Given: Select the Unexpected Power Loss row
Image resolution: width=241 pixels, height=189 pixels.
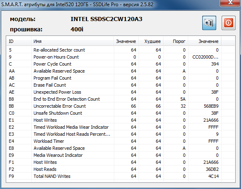Looking at the screenshot, I should click(120, 92).
